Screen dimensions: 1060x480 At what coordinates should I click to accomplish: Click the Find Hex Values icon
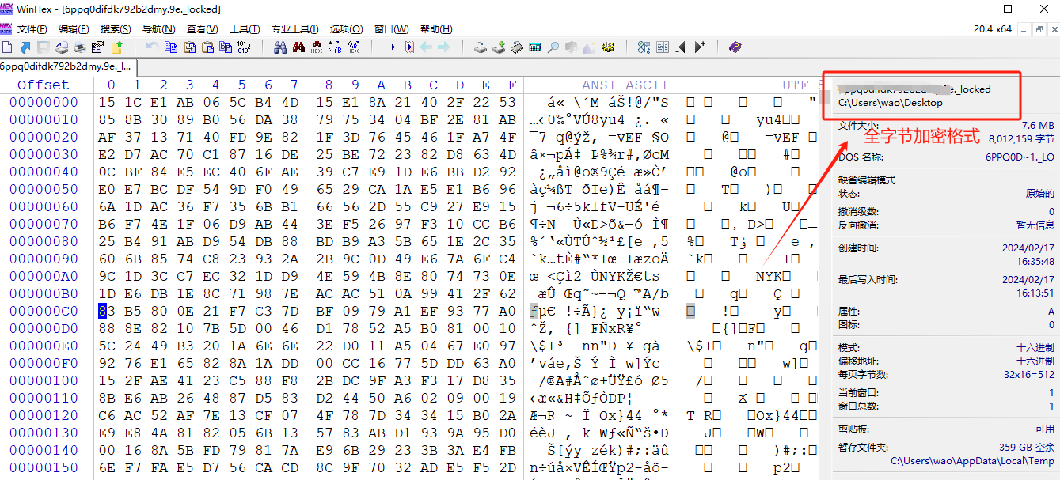click(x=317, y=47)
